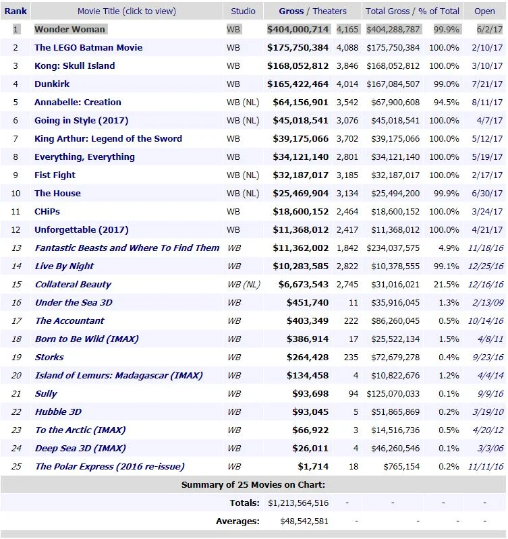Sort by % of Total header link

pos(439,11)
